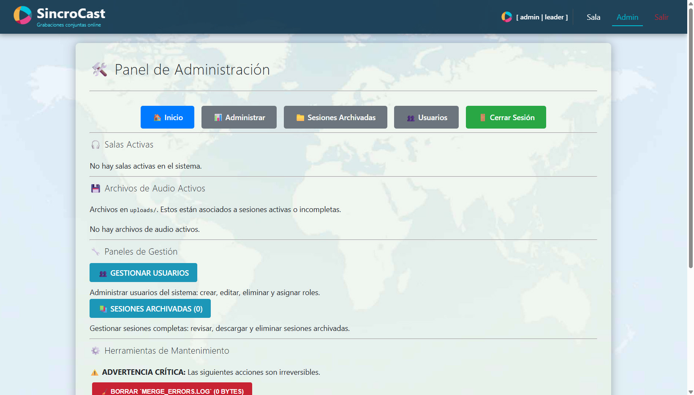The image size is (694, 395).
Task: Click the wrench icon next to Paneles de Gestión
Action: pyautogui.click(x=95, y=252)
